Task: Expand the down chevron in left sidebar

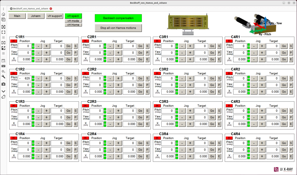Action: (3, 91)
